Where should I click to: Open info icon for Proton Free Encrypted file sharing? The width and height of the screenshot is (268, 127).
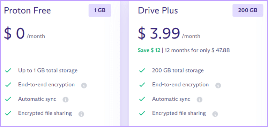click(81, 114)
